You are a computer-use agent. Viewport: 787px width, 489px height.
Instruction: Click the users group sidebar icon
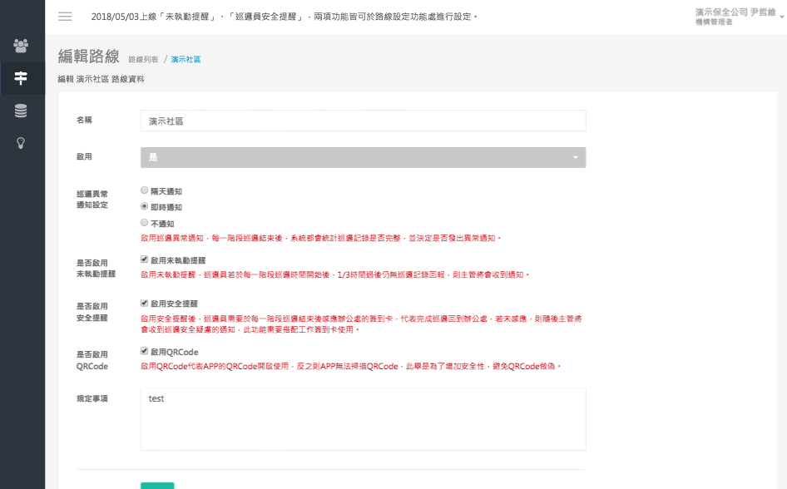click(x=21, y=45)
